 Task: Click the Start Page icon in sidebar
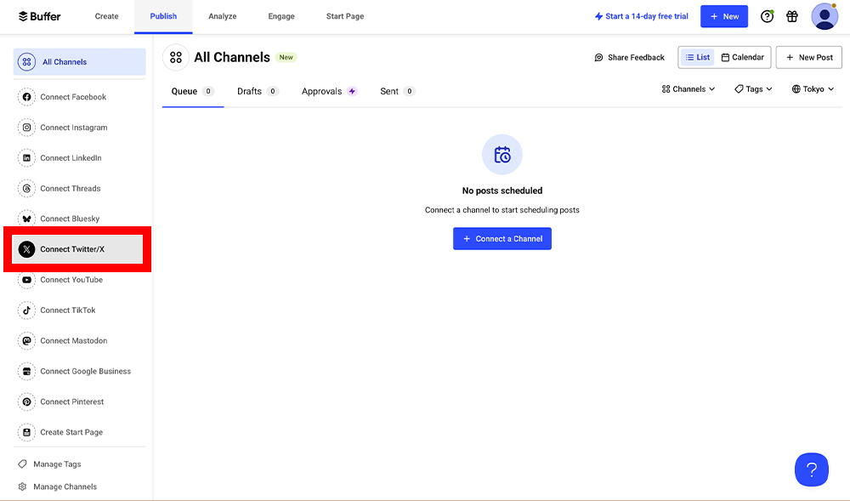point(26,432)
